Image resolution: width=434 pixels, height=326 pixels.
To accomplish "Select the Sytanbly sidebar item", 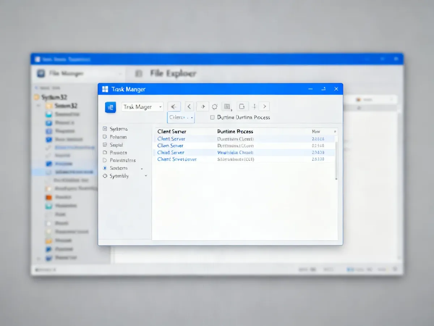I will (x=116, y=176).
